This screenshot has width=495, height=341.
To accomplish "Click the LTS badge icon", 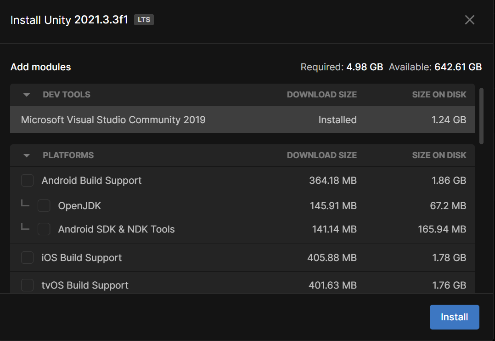I will 143,20.
